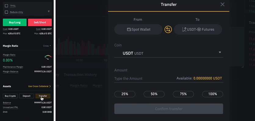
Task: Click the Spot Wallet card icon
Action: point(129,30)
